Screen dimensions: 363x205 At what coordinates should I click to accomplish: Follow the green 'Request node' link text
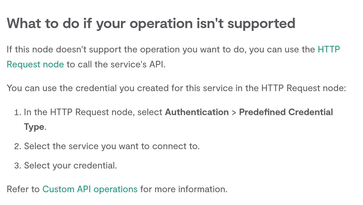[35, 65]
